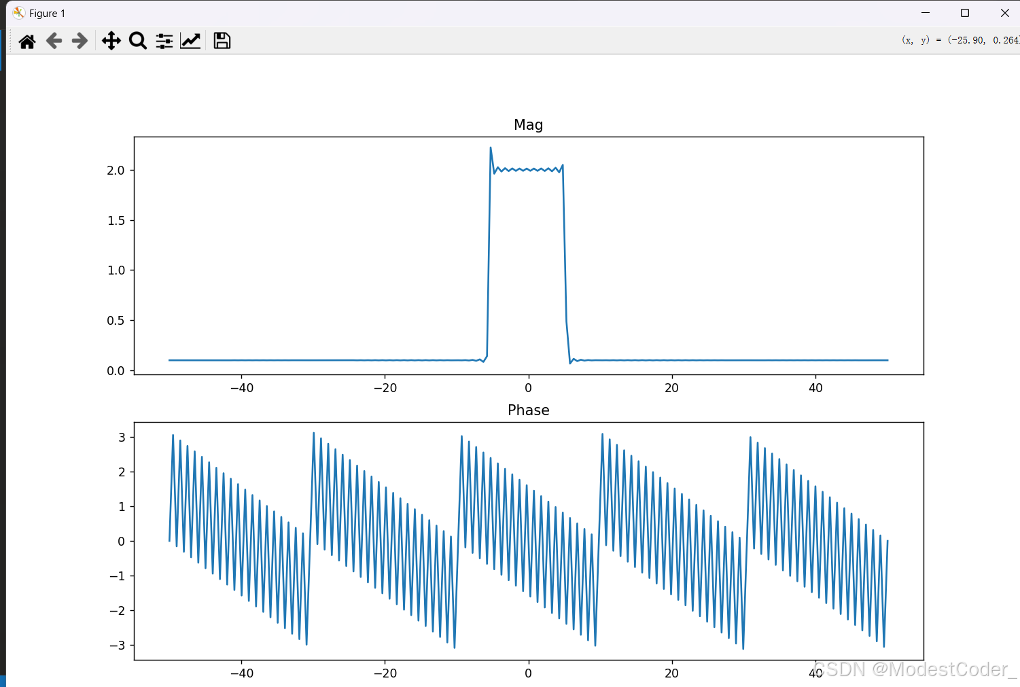Click y-axis label −2 on Phase plot
This screenshot has width=1020, height=687.
118,611
